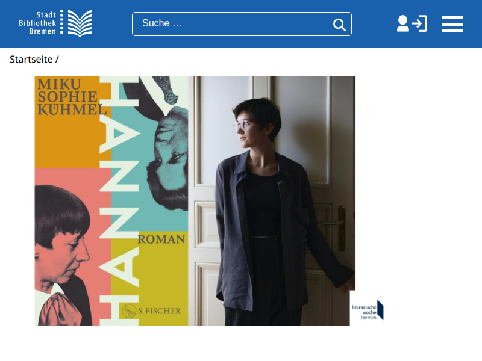
Task: Click the ROMAN label on the book cover
Action: (x=161, y=239)
